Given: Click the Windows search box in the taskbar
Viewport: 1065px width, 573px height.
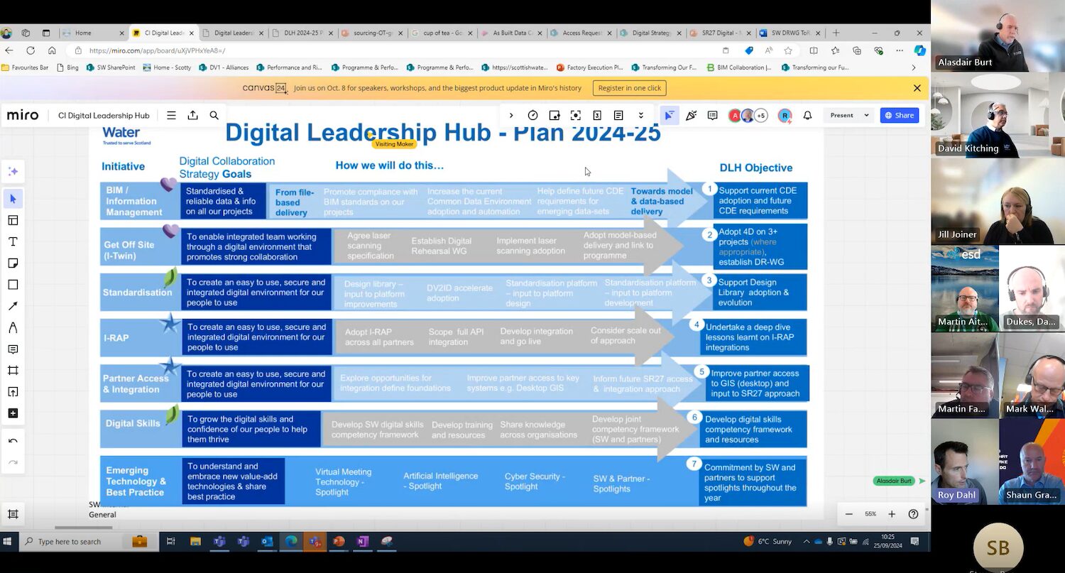Looking at the screenshot, I should pyautogui.click(x=71, y=542).
